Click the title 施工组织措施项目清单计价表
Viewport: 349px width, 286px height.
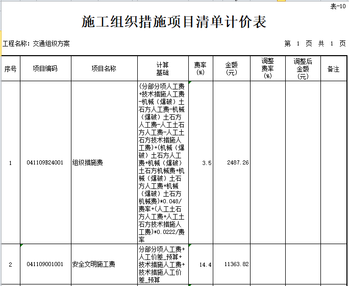pos(174,22)
